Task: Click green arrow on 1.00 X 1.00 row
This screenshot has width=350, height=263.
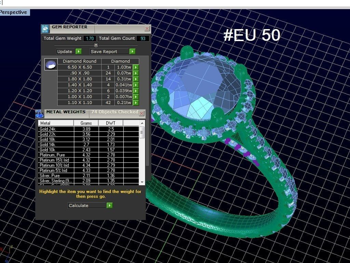Action: tap(136, 97)
